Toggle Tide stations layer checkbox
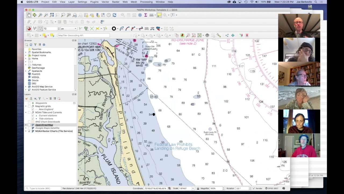 33,119
